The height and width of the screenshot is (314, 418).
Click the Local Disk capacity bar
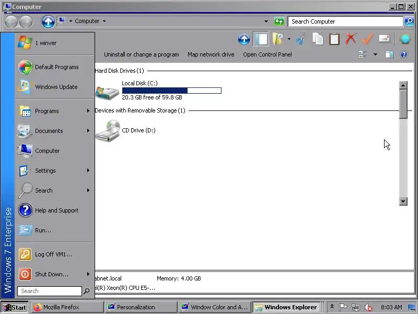(172, 91)
